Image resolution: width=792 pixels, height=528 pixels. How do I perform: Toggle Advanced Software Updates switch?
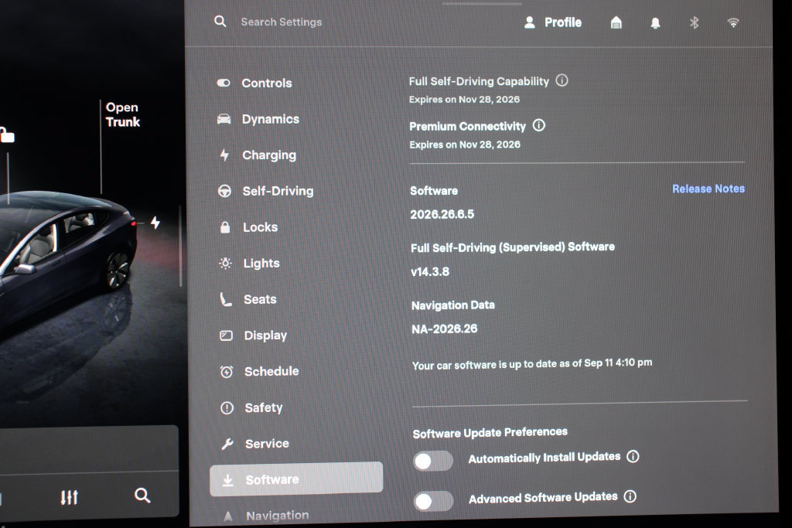[x=433, y=501]
